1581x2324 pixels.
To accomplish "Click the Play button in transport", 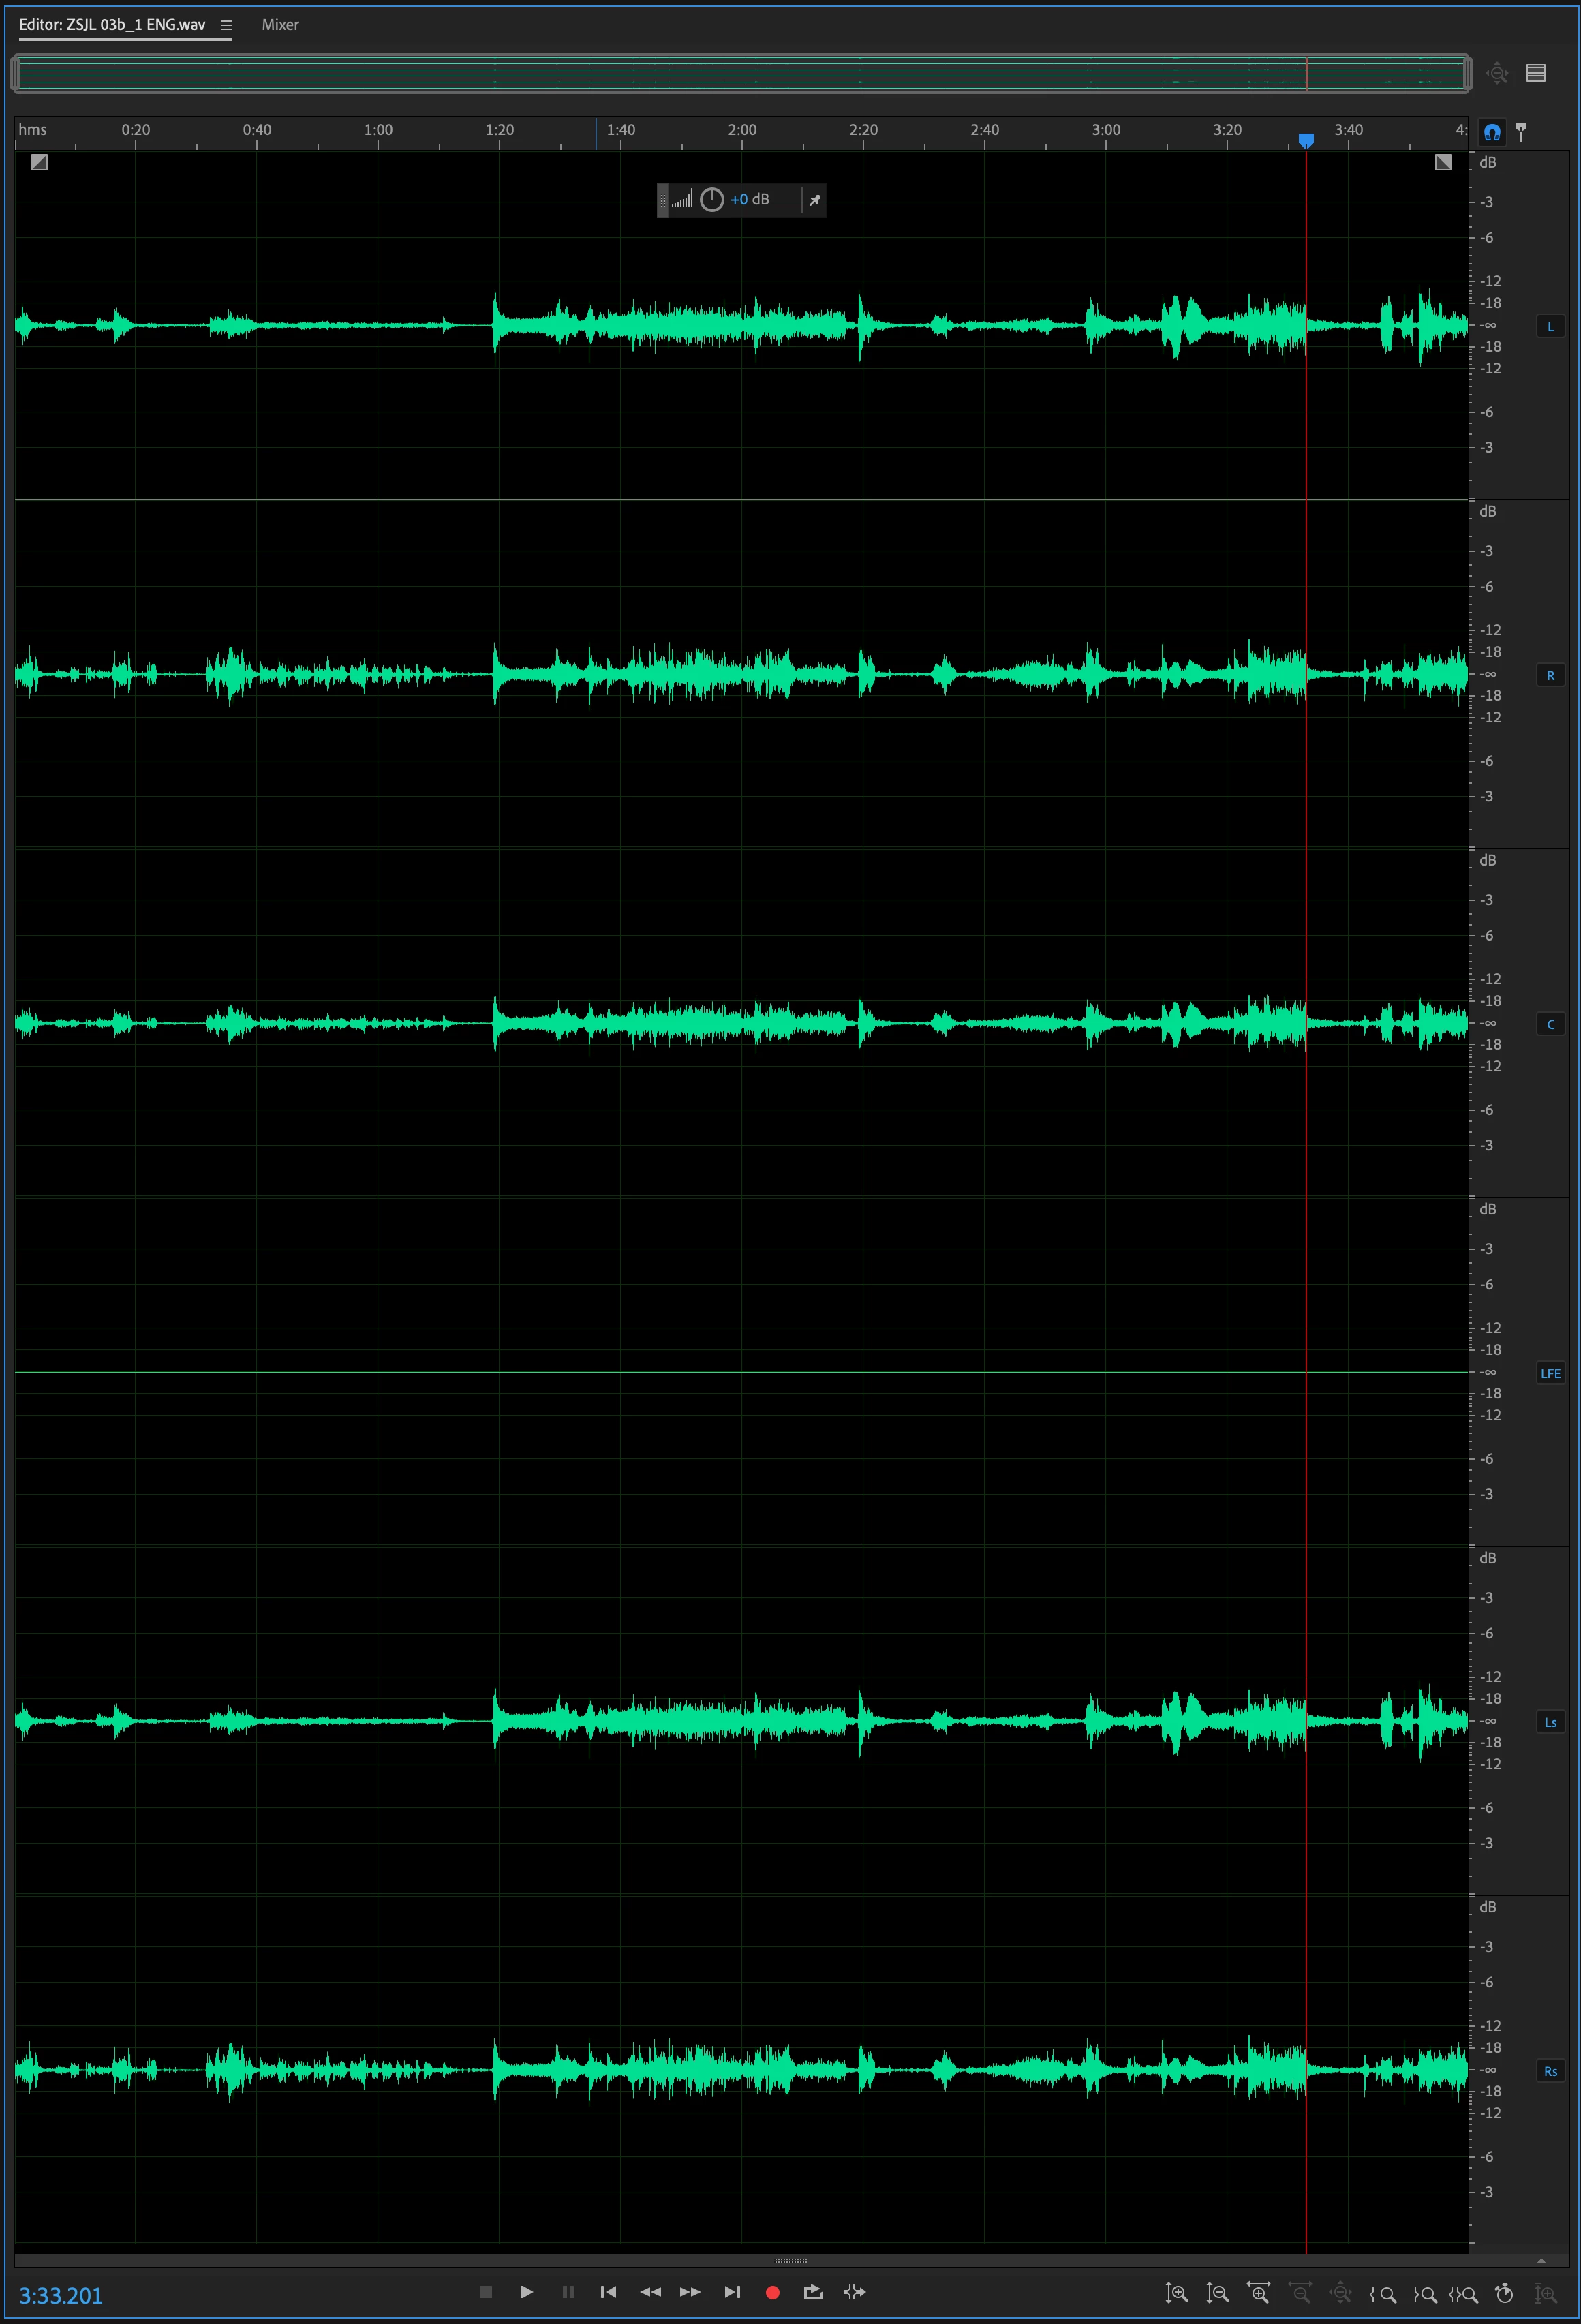I will pyautogui.click(x=526, y=2292).
